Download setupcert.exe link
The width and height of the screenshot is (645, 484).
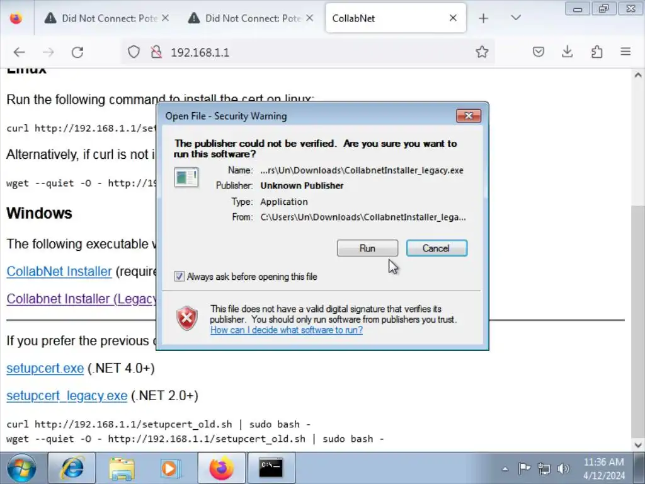45,368
